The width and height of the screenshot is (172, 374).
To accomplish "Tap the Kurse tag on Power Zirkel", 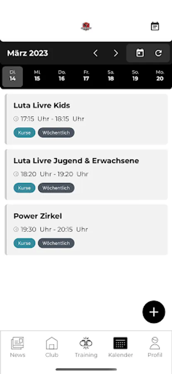I will pyautogui.click(x=24, y=243).
